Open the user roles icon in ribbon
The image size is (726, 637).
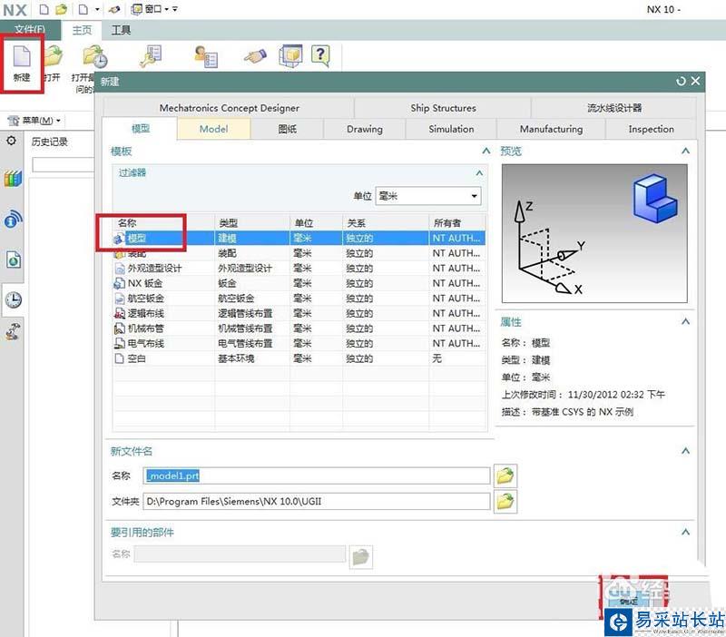(206, 56)
